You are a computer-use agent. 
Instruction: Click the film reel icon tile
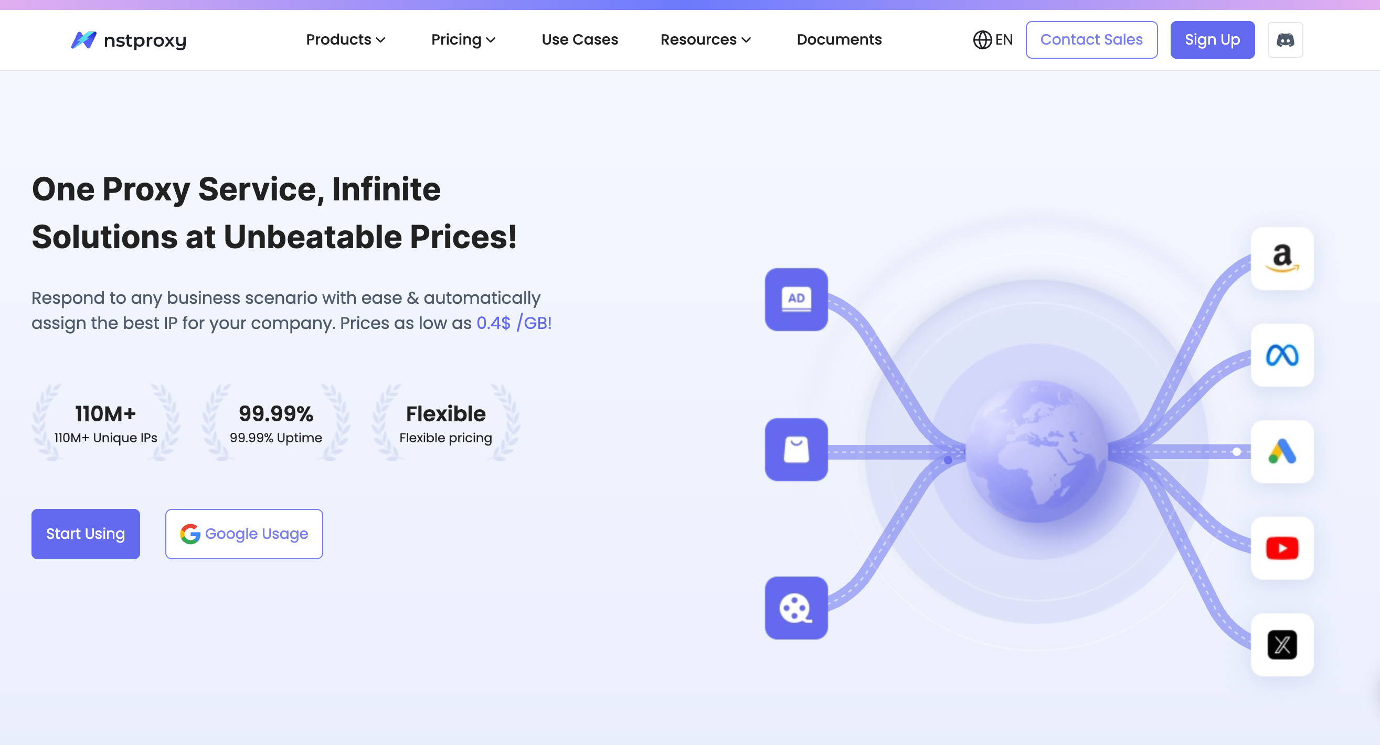[796, 608]
